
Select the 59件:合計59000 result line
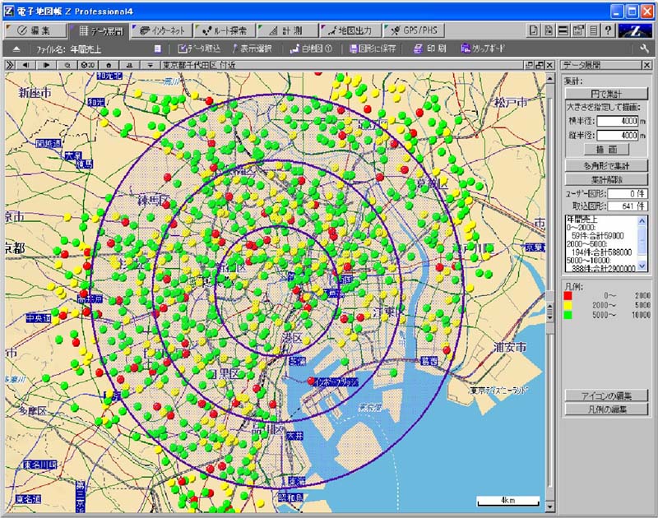tap(598, 236)
